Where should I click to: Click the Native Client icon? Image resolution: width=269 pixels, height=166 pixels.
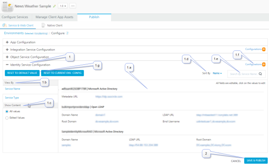click(x=43, y=25)
